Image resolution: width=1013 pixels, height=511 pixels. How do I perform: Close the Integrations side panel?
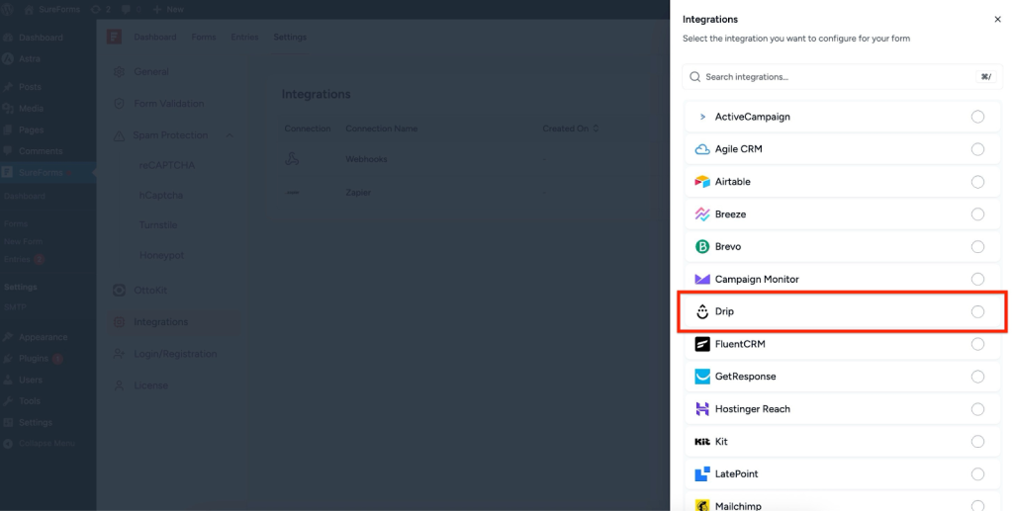(x=997, y=19)
